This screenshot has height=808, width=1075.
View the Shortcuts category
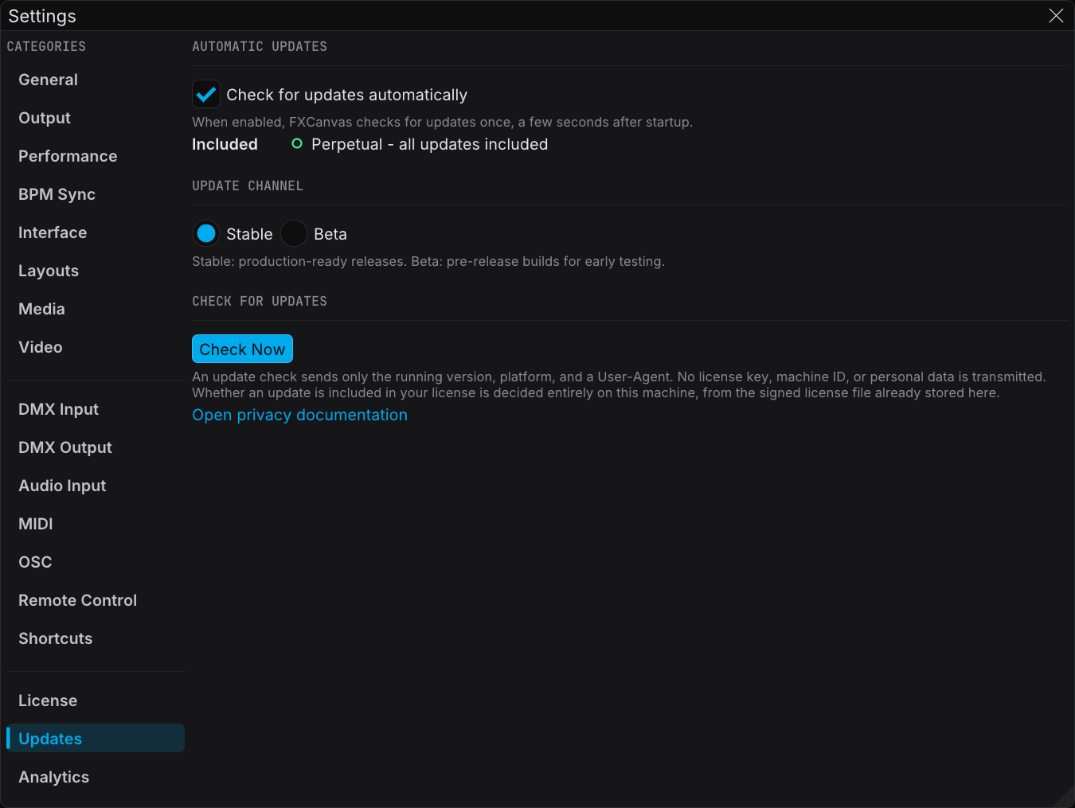[x=96, y=638]
